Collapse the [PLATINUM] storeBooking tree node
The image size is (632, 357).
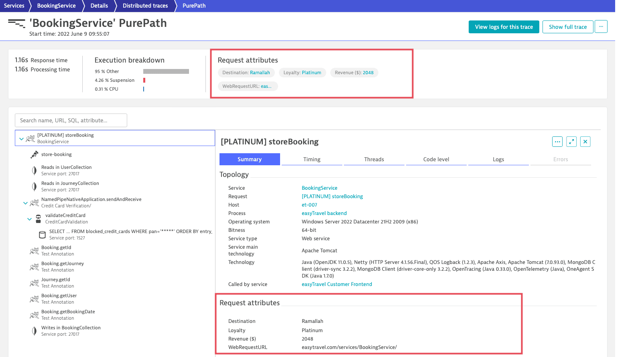tap(21, 139)
